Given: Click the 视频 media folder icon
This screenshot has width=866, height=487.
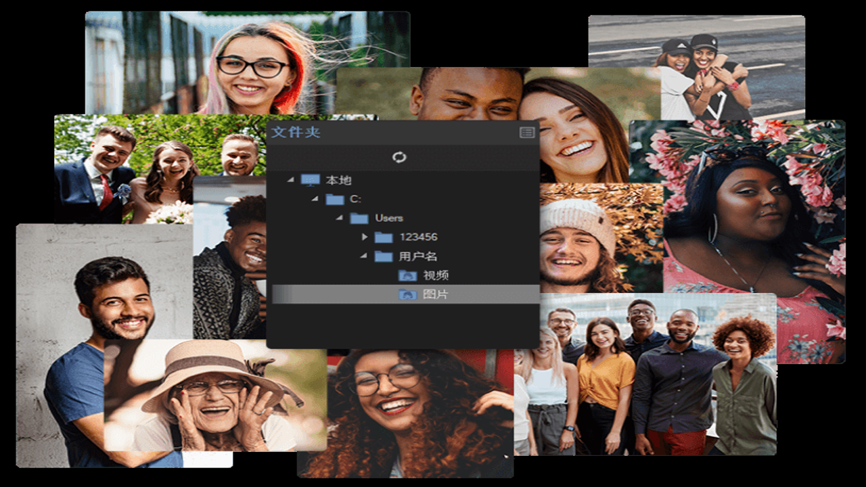Looking at the screenshot, I should point(407,275).
